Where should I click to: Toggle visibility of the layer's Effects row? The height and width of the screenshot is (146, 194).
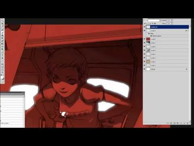tap(149, 34)
